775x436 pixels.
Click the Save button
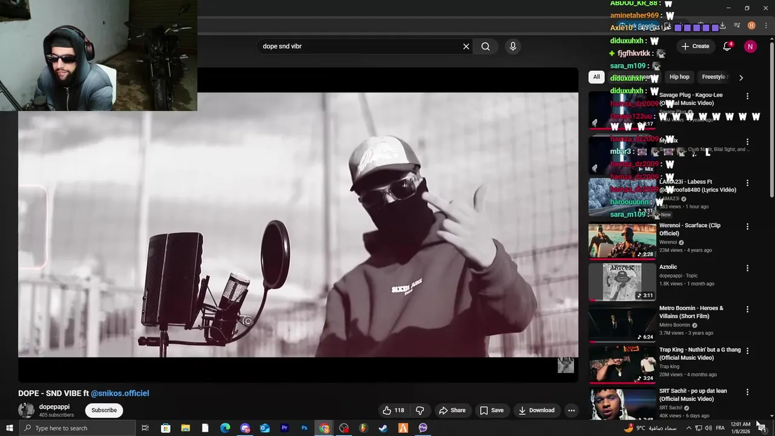(492, 410)
